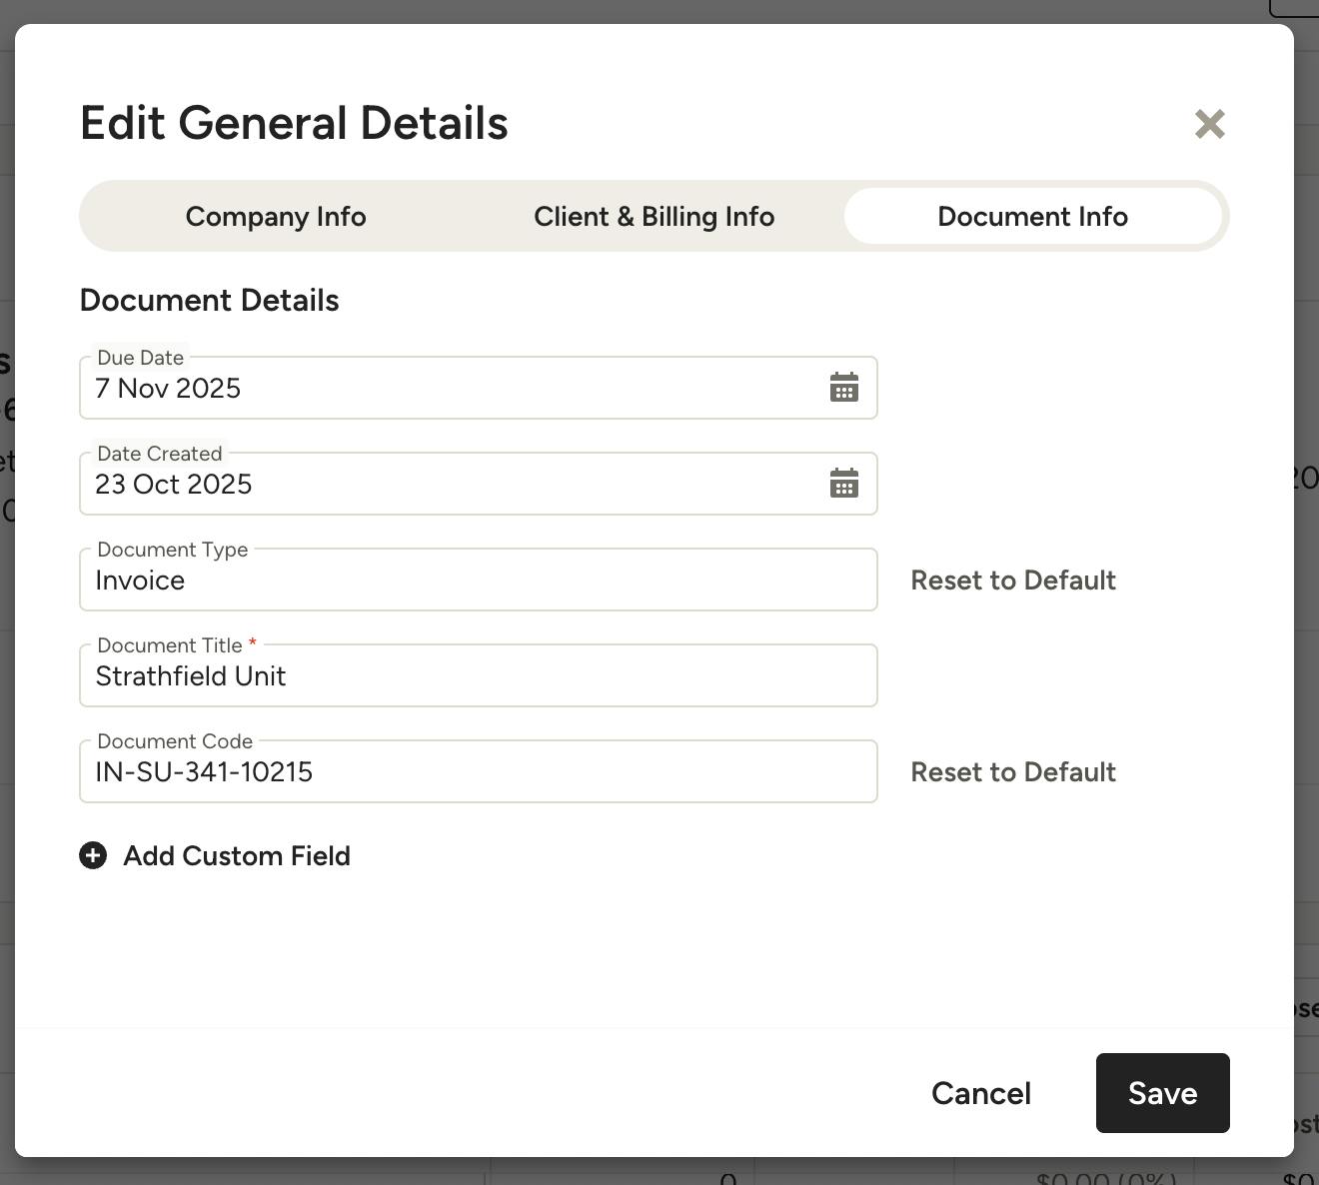The width and height of the screenshot is (1319, 1185).
Task: Focus the Due Date field showing 7 Nov 2025
Action: click(x=479, y=388)
